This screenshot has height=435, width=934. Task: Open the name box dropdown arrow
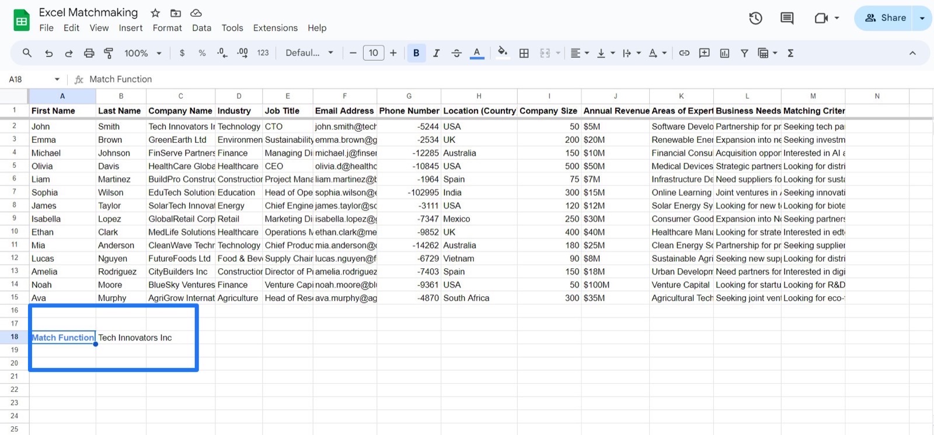(57, 79)
